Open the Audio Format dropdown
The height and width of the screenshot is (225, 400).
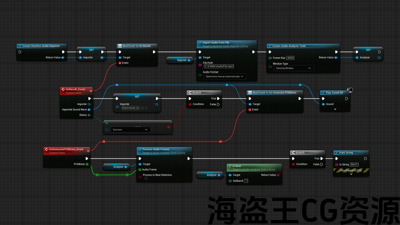(225, 77)
